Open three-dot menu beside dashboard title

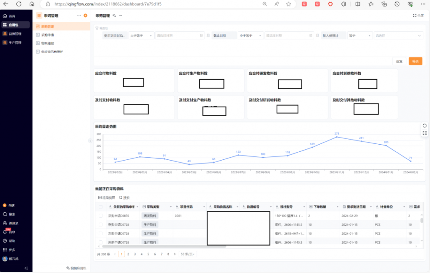pos(121,16)
